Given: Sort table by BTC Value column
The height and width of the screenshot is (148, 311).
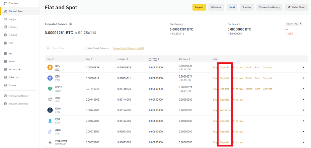Looking at the screenshot, I should pos(184,59).
